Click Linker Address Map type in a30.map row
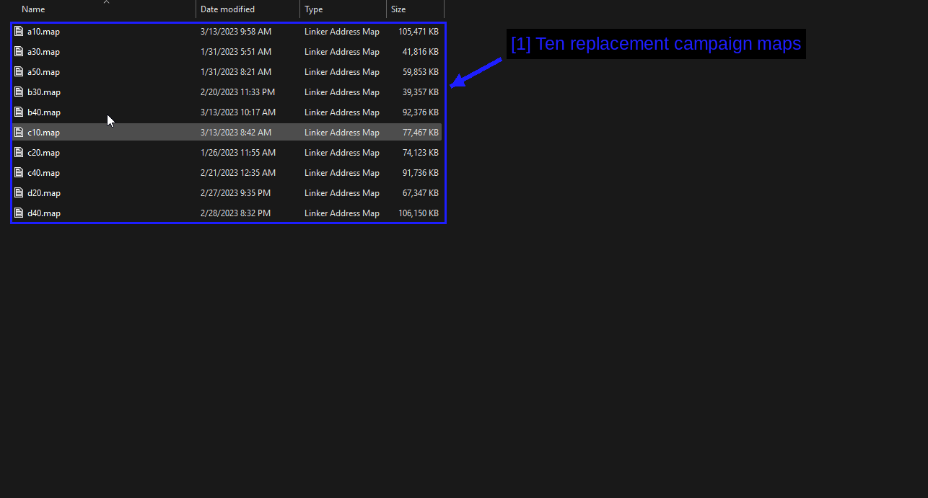This screenshot has width=928, height=498. (x=342, y=52)
